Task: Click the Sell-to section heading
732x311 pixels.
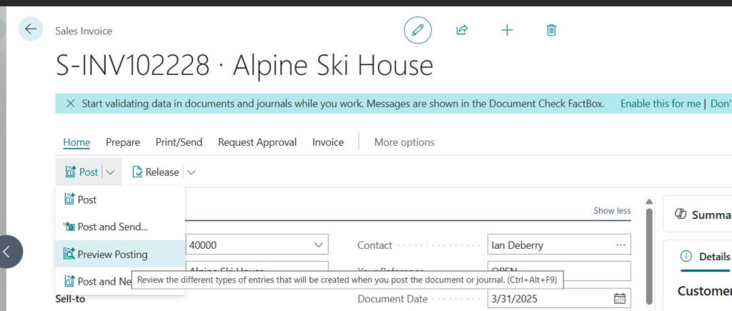Action: (70, 299)
